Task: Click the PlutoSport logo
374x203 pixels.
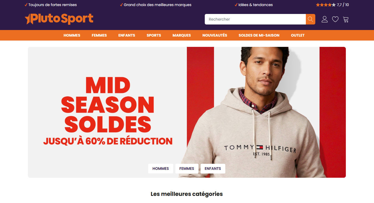Action: click(x=59, y=19)
